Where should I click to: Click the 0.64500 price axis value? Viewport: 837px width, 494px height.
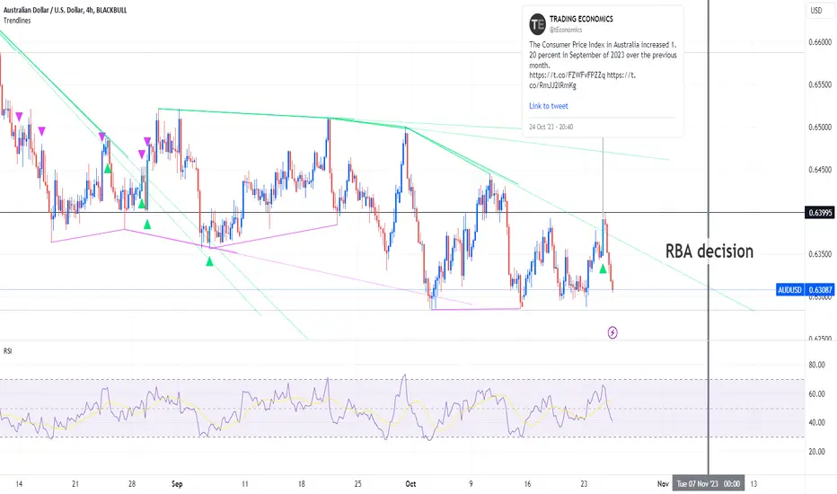(820, 169)
